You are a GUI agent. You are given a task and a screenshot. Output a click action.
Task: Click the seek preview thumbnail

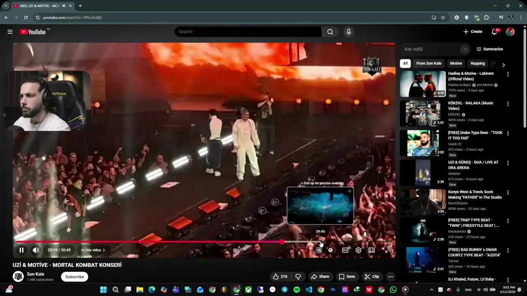tap(320, 206)
